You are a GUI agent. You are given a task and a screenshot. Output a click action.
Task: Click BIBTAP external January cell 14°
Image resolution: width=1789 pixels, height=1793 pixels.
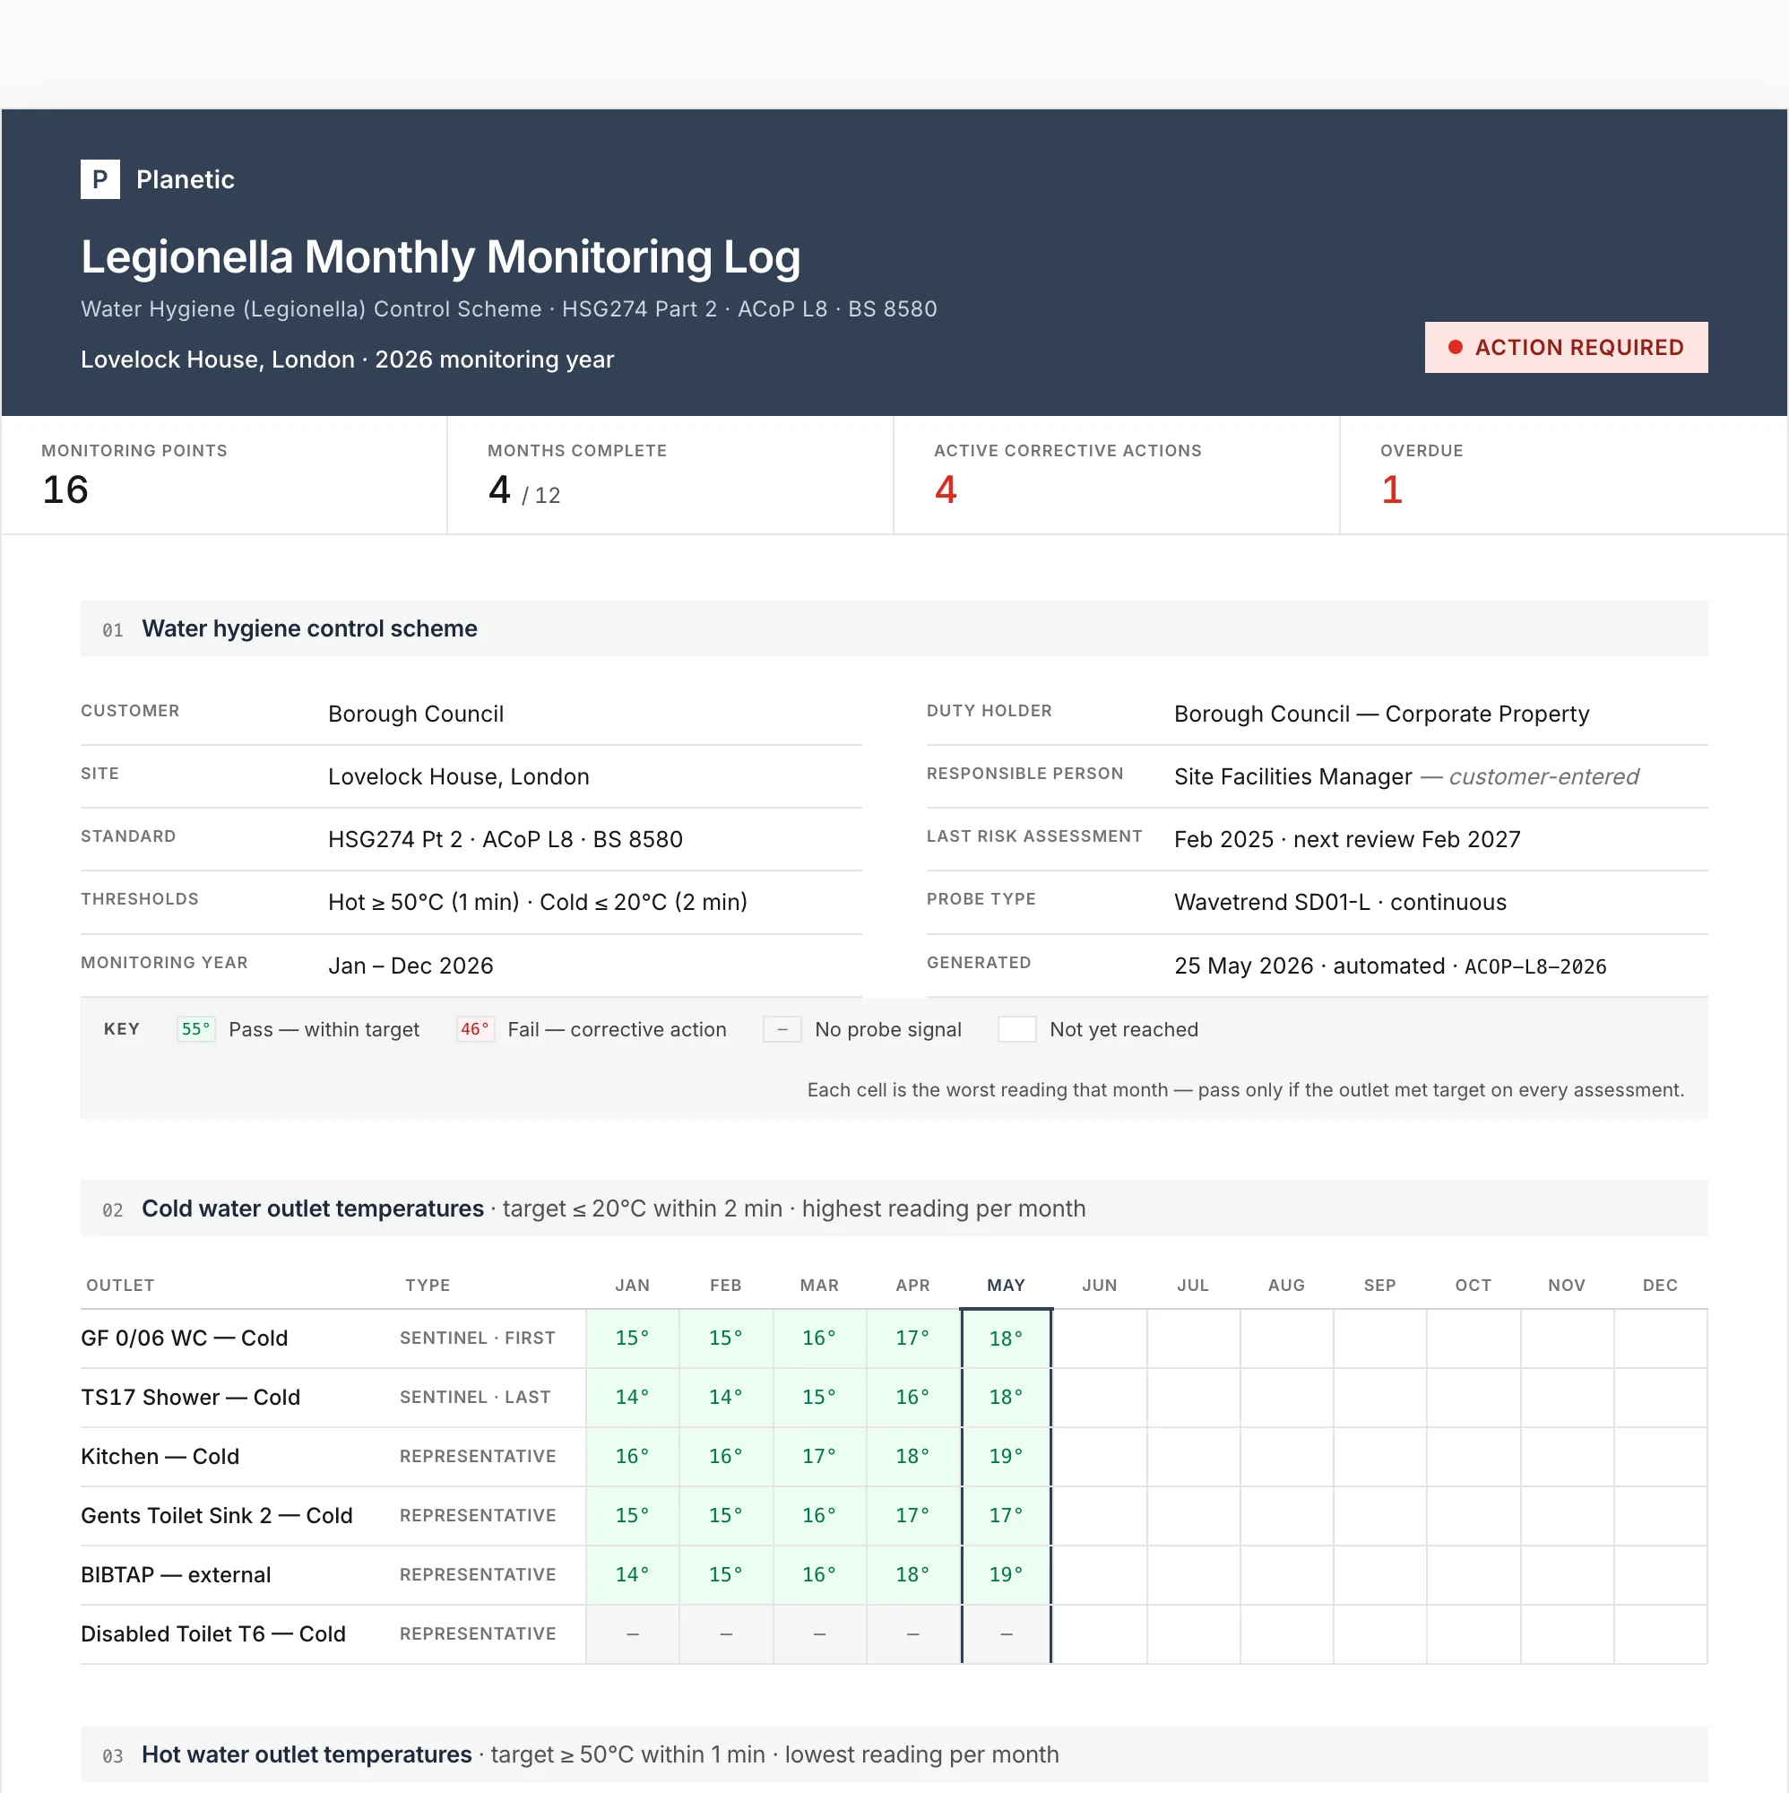632,1575
